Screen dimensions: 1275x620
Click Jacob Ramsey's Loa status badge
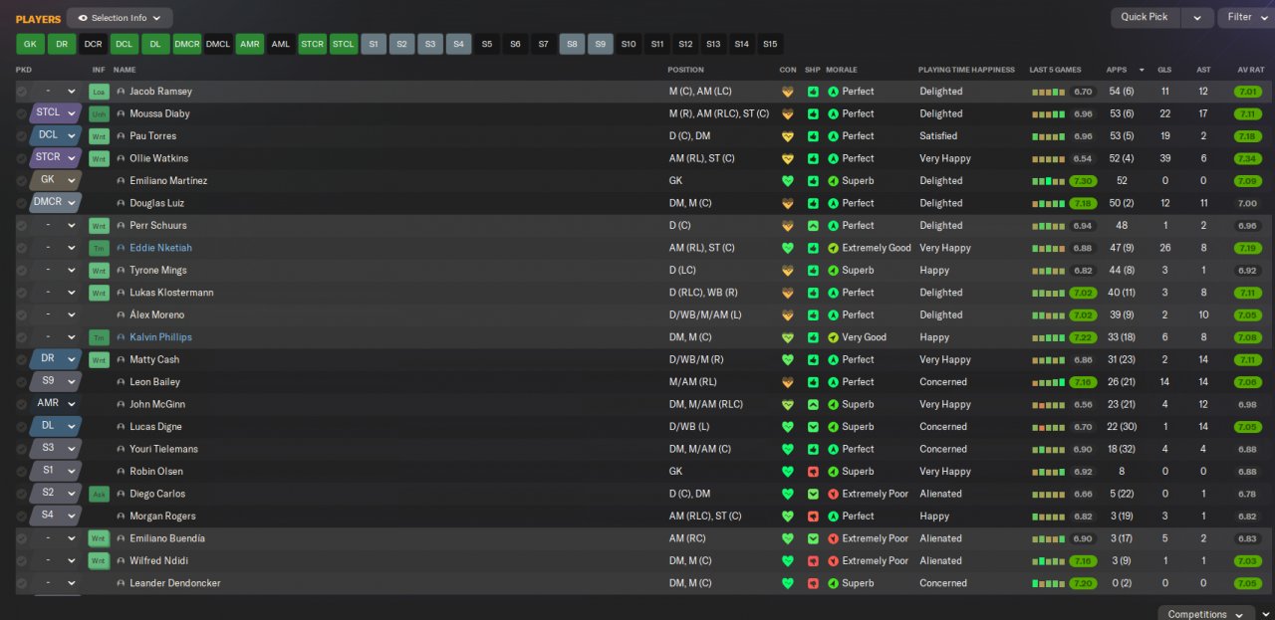(98, 92)
